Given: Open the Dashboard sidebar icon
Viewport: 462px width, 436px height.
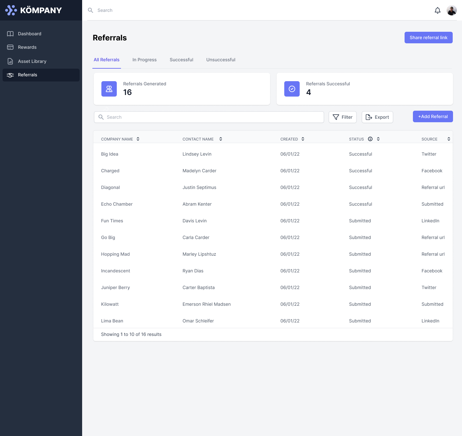Looking at the screenshot, I should click(x=10, y=34).
